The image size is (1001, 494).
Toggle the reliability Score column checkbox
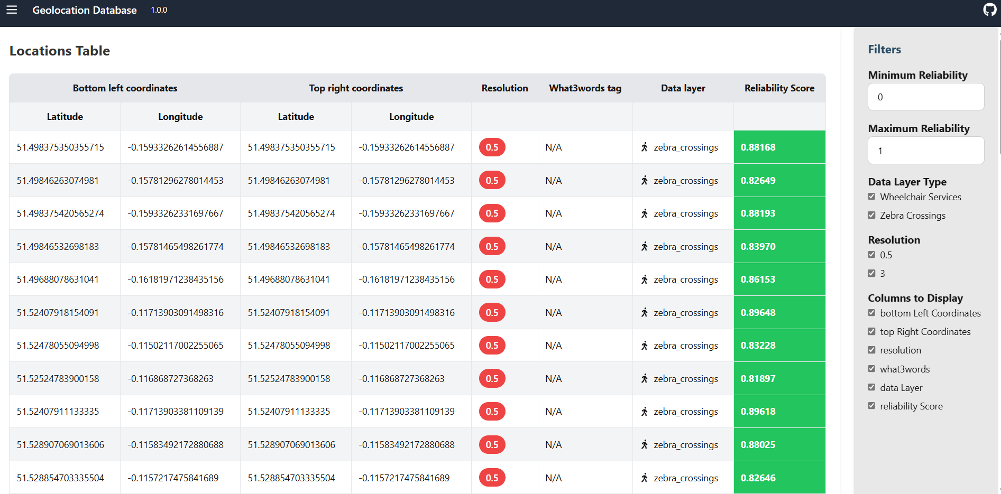[x=871, y=406]
